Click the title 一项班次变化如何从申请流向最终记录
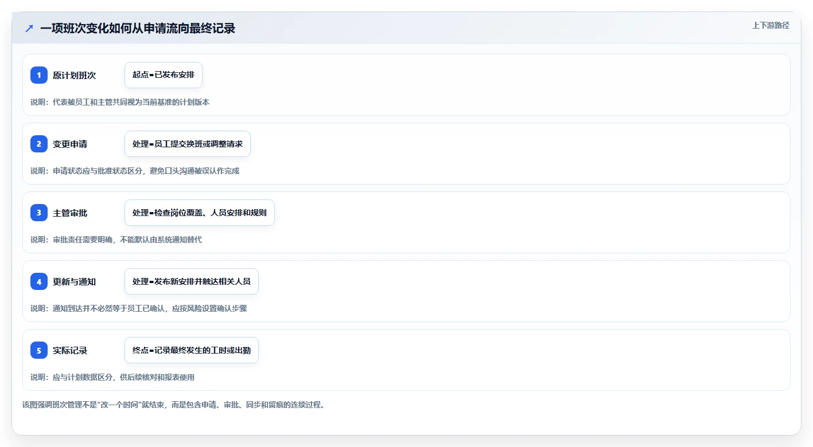 coord(138,28)
